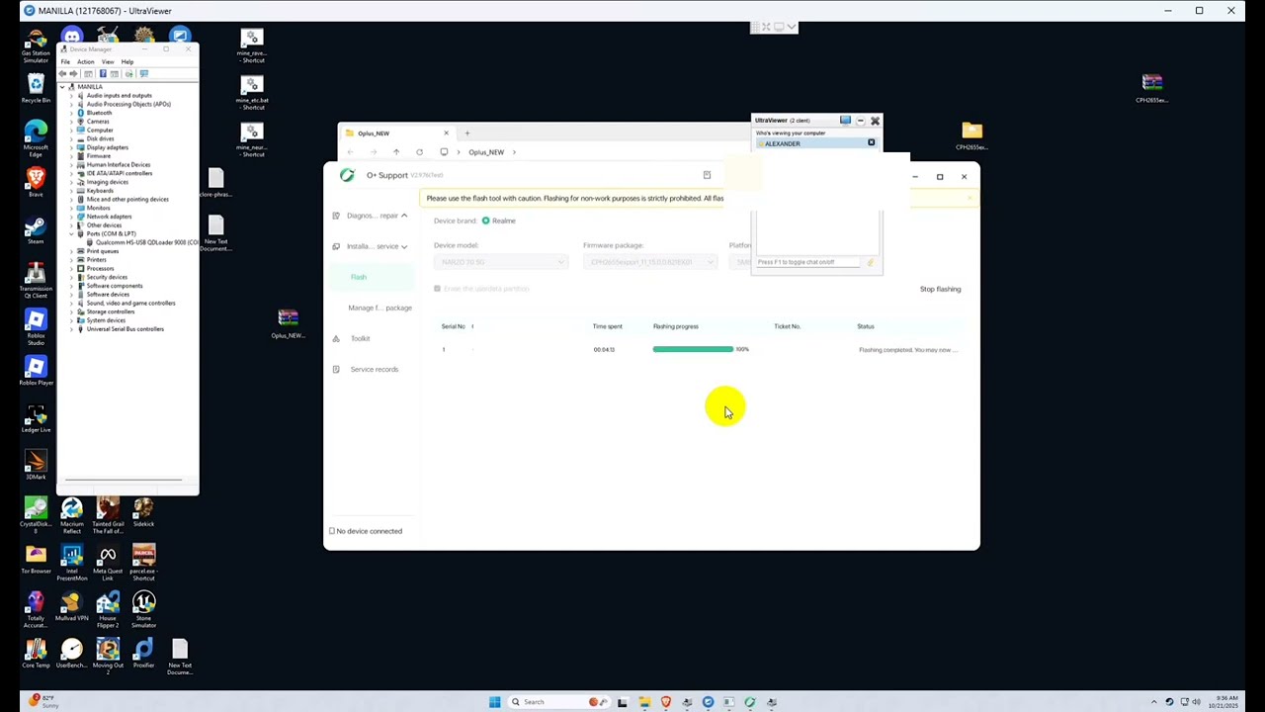Open Manage firmware package sidebar item

coord(379,308)
